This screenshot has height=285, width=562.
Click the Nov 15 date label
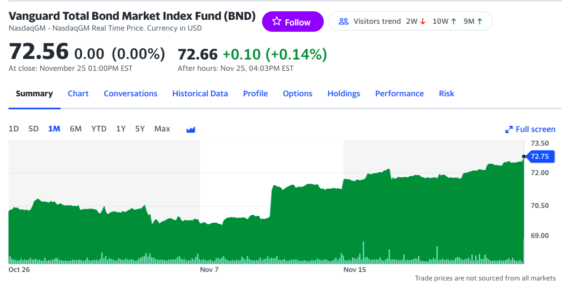point(355,270)
